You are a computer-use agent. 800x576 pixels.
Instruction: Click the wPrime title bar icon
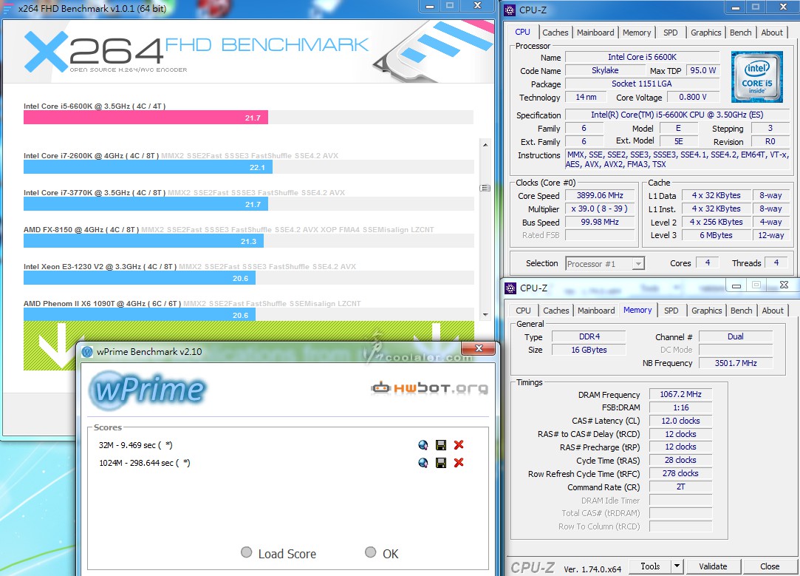pos(87,352)
